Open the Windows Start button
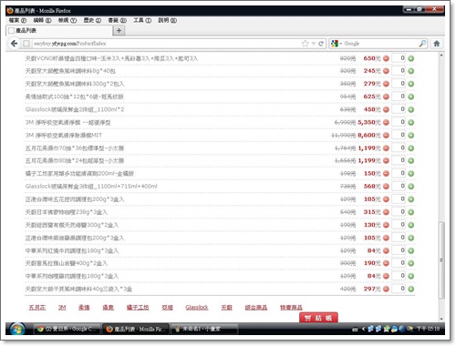 17,329
